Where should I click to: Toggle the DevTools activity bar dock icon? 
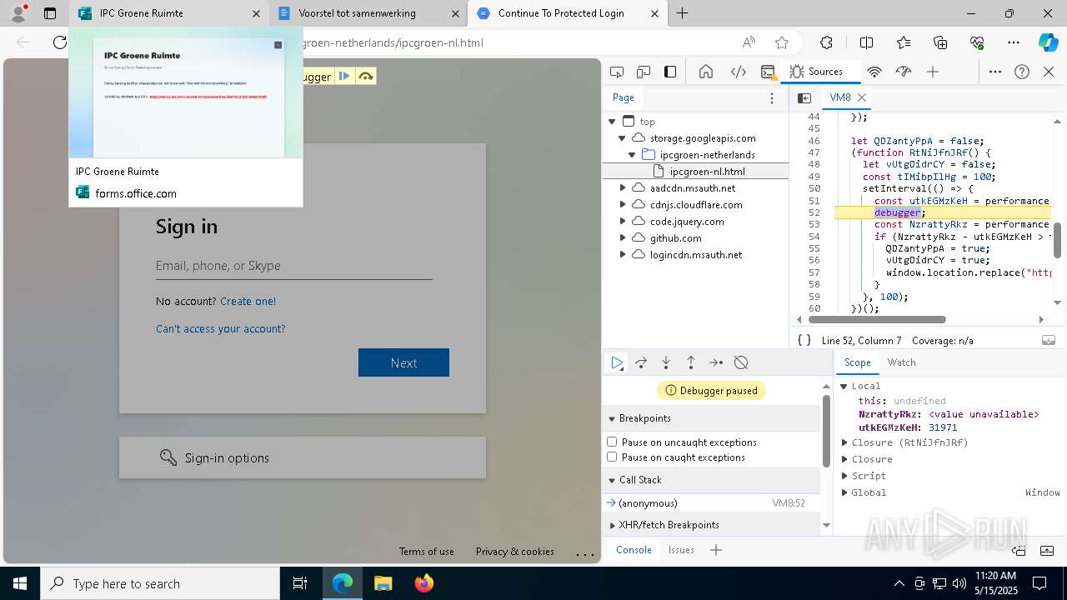point(670,72)
